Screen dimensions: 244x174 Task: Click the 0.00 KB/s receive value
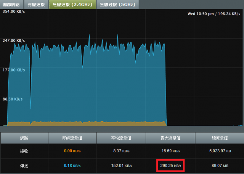tap(72, 151)
